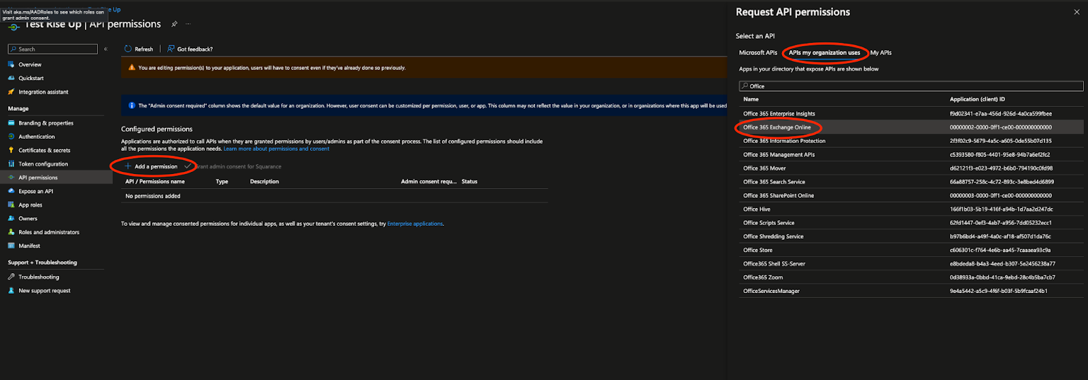Image resolution: width=1088 pixels, height=380 pixels.
Task: Switch to APIs my organization uses tab
Action: coord(824,52)
